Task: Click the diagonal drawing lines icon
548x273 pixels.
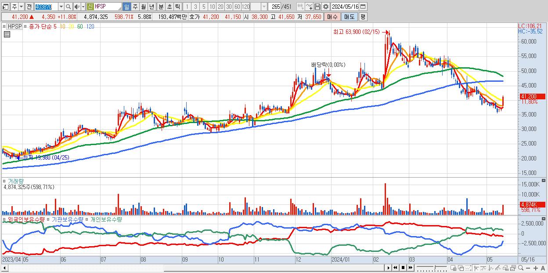Action: [x=498, y=268]
